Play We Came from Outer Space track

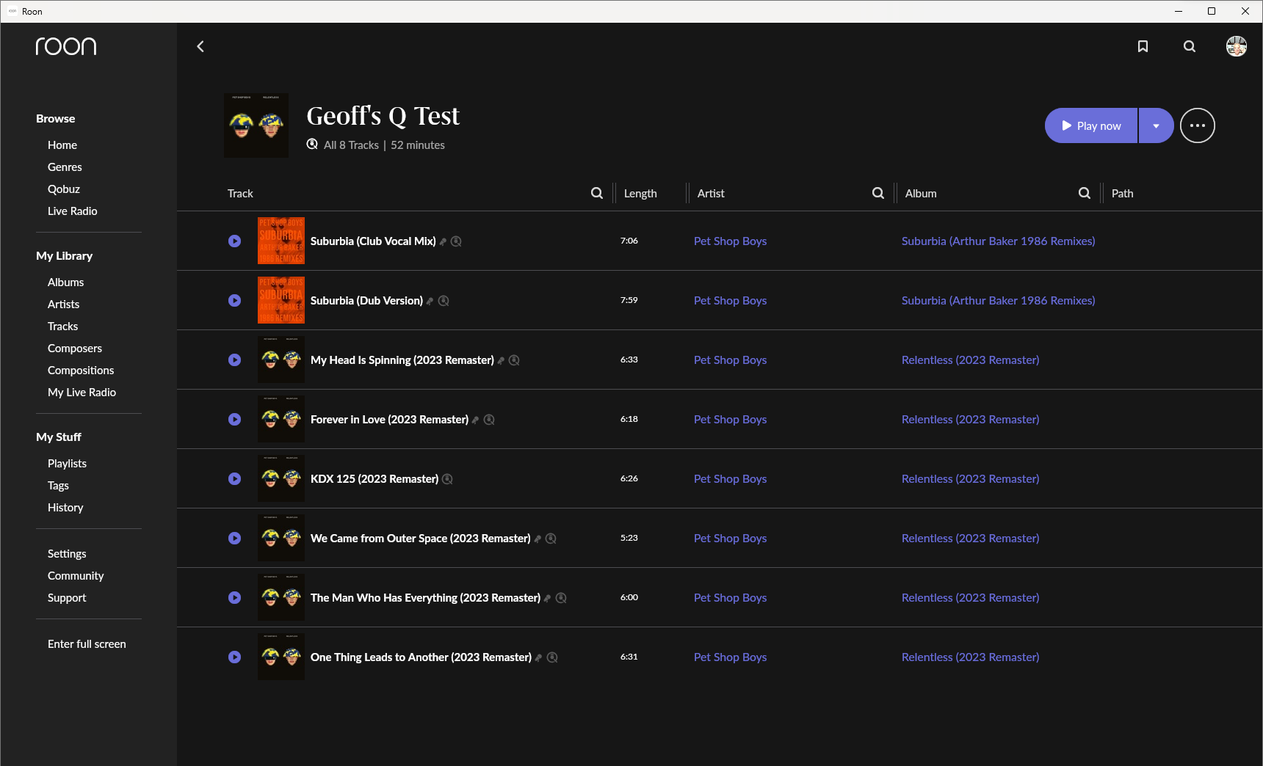pos(234,538)
